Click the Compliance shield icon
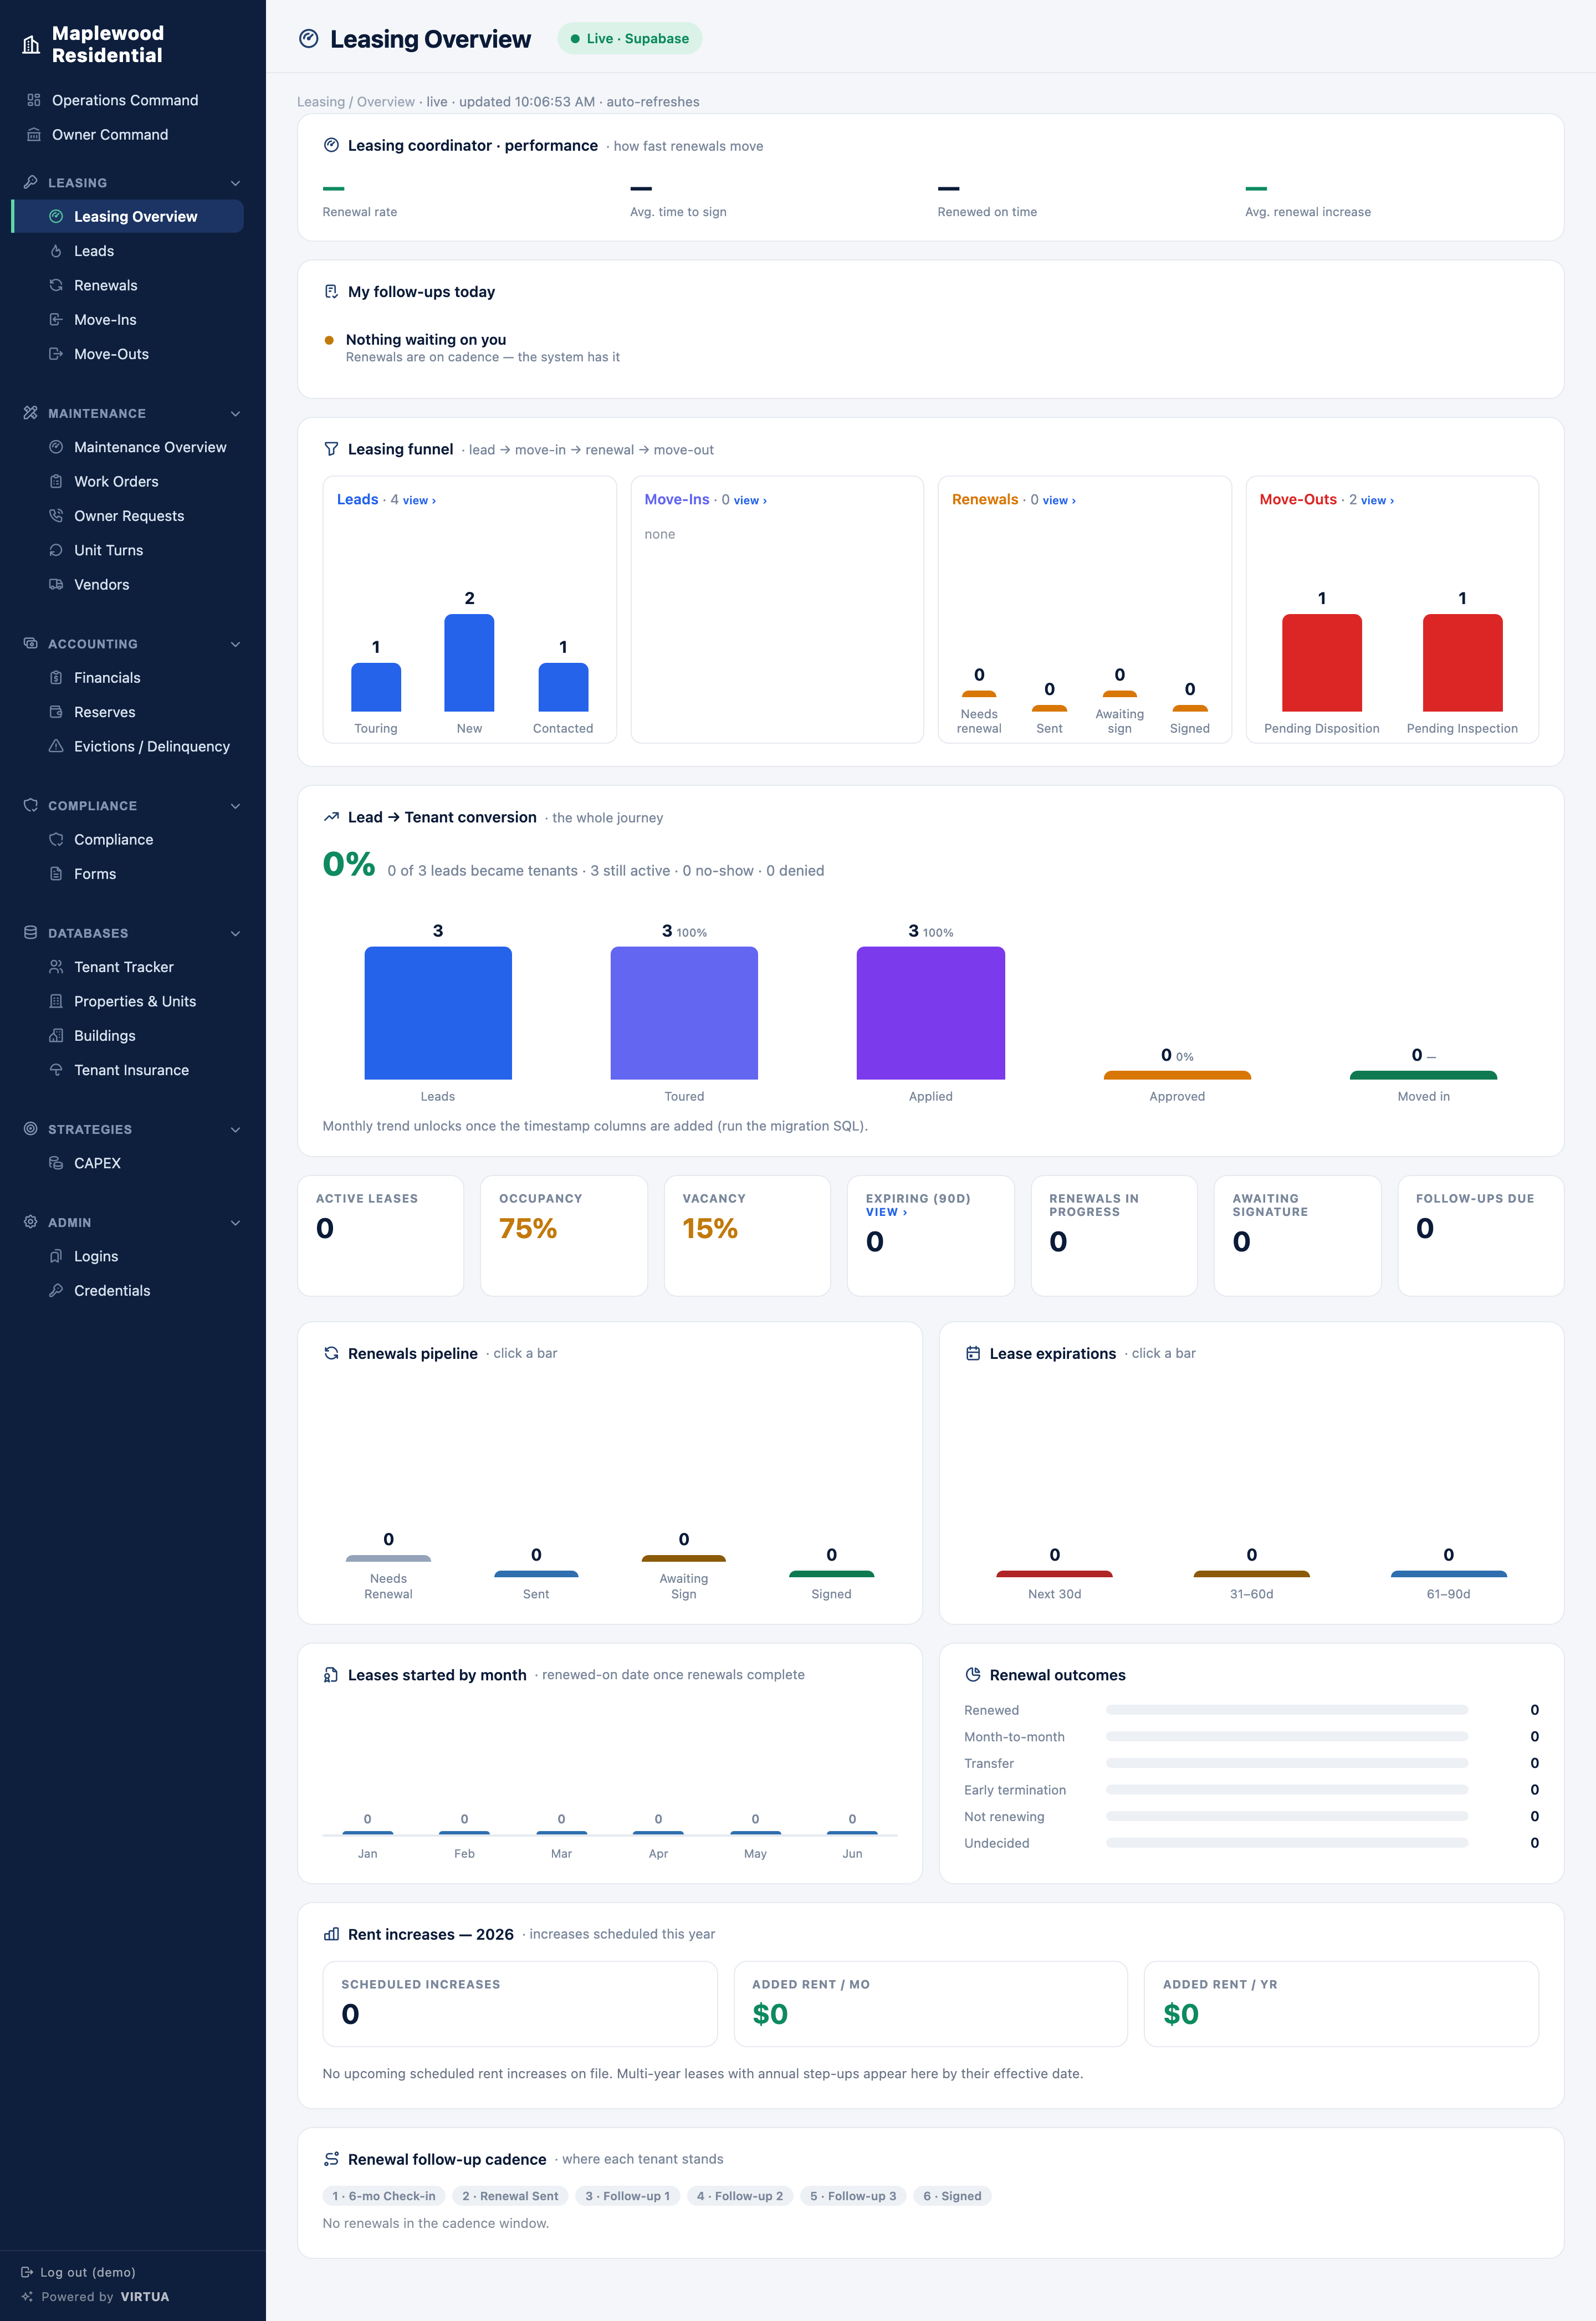The width and height of the screenshot is (1596, 2321). click(56, 840)
